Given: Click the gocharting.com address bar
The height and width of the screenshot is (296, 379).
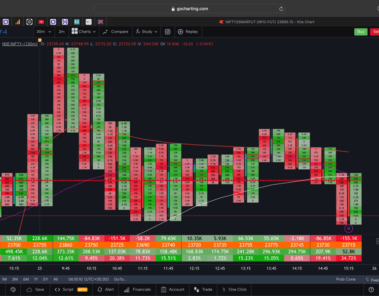Looking at the screenshot, I should pos(189,9).
